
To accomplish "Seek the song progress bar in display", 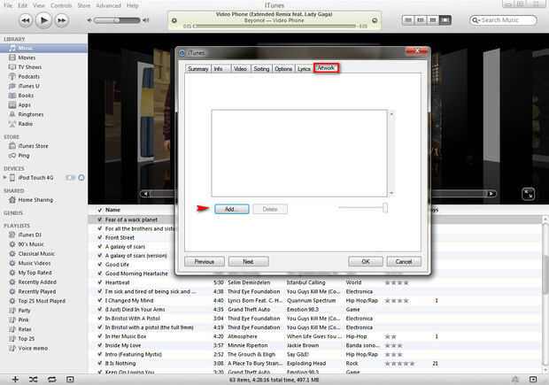I will tap(275, 26).
